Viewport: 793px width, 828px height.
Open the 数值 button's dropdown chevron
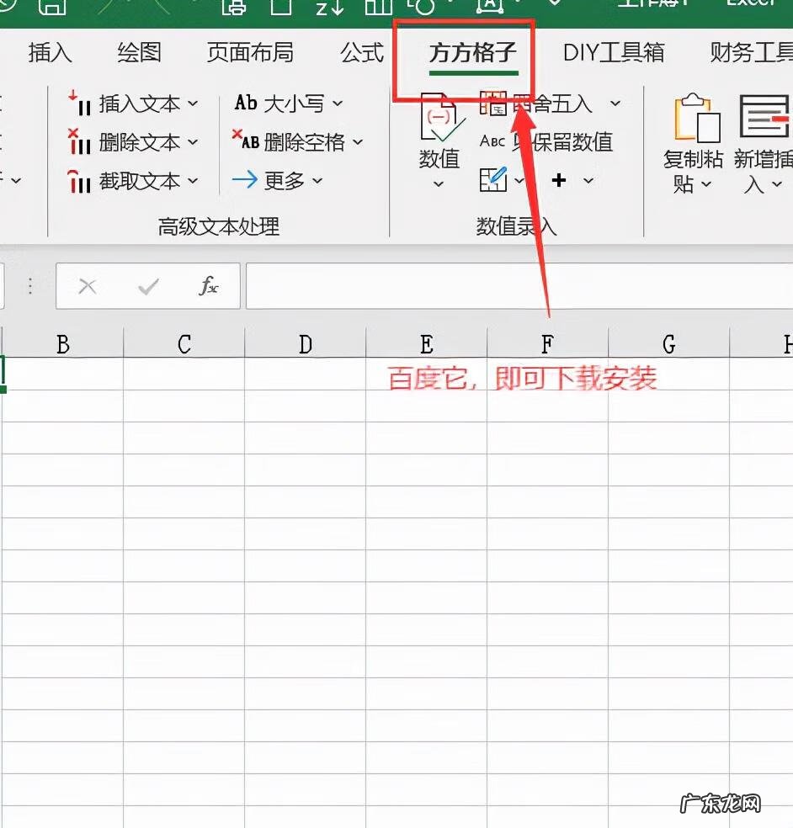[439, 184]
